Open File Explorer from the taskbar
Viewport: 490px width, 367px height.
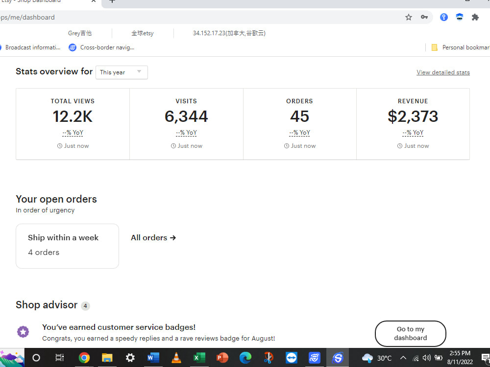tap(107, 358)
